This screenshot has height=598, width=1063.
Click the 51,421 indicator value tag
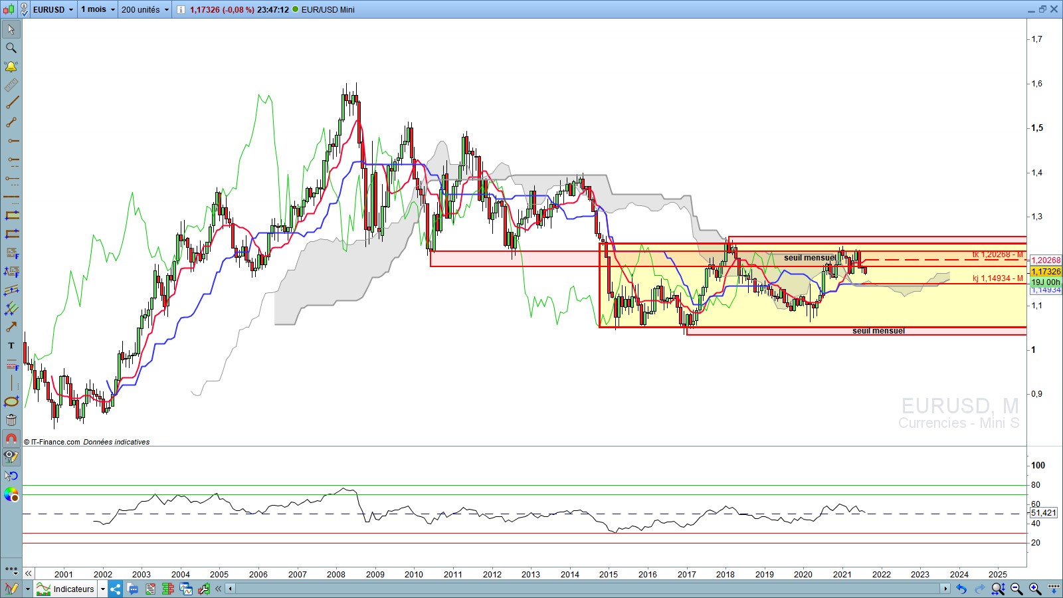coord(1043,513)
